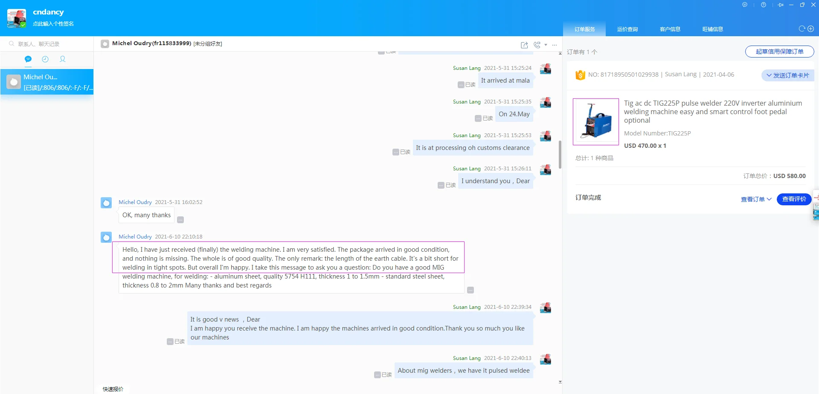Image resolution: width=819 pixels, height=394 pixels.
Task: Click the cndancy account name
Action: point(48,12)
